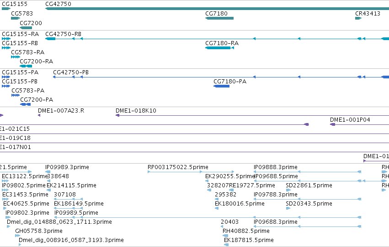Click the CG15155-RB transcript label
This screenshot has width=389, height=247.
point(20,43)
